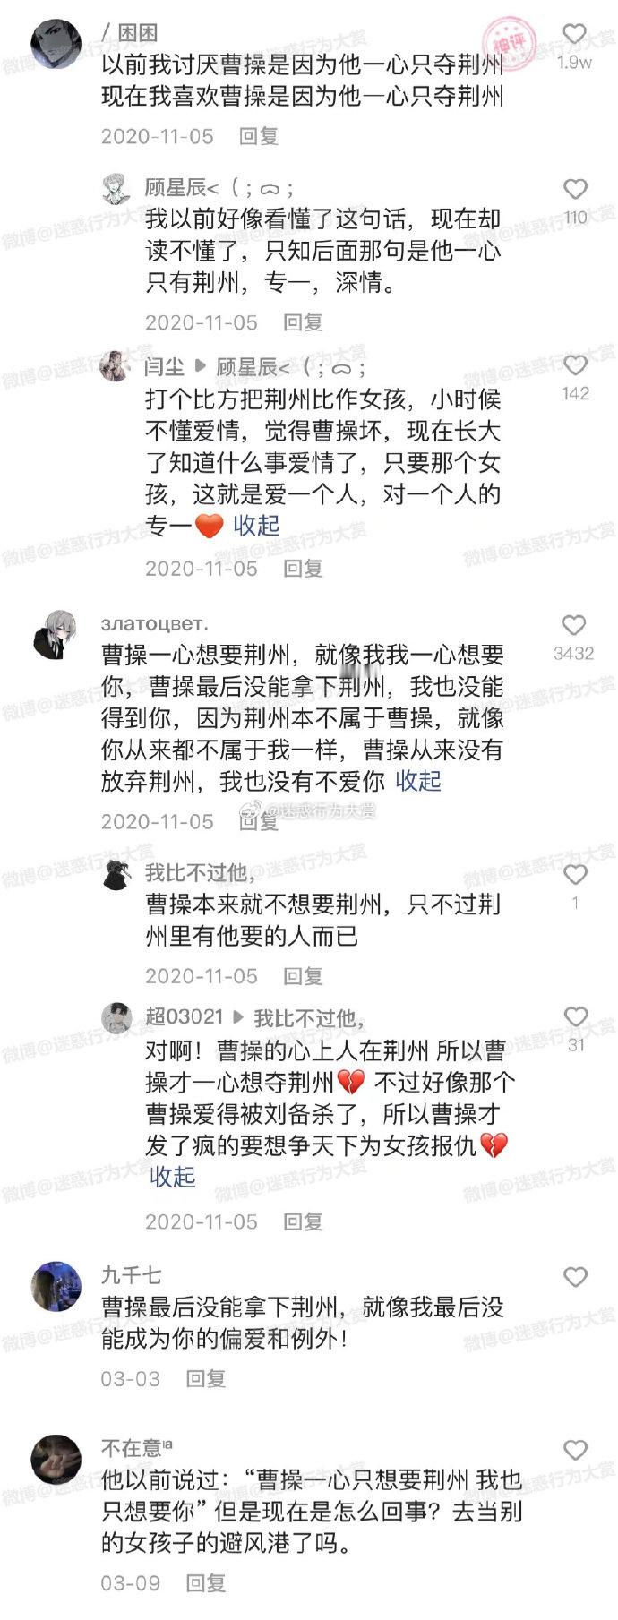Collapse 闫尘's reply with 收起

click(x=257, y=525)
